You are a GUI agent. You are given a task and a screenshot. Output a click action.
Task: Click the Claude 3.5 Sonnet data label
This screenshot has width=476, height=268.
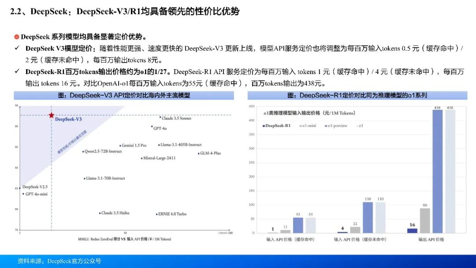(176, 119)
